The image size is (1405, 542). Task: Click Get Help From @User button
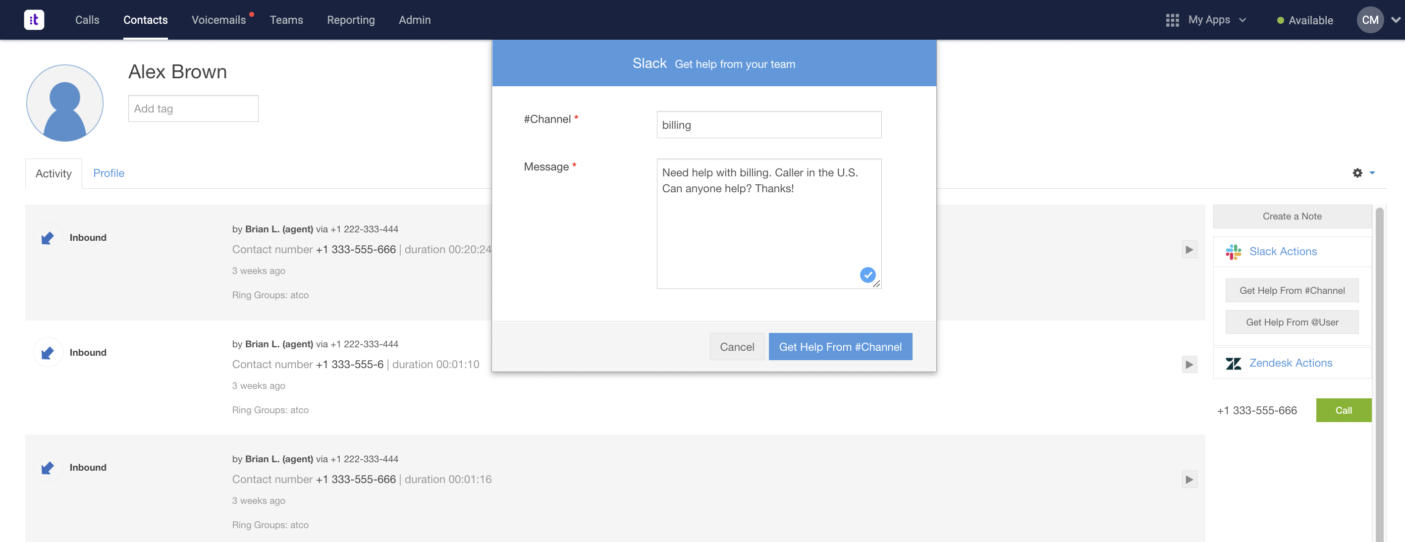click(1292, 322)
